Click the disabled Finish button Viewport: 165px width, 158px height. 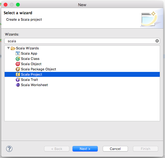[146, 149]
